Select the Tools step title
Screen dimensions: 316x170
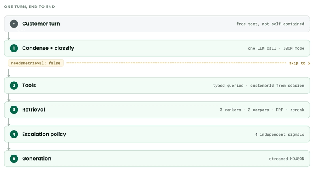pos(29,85)
